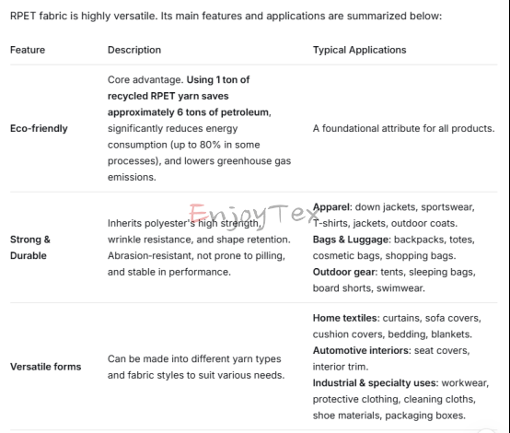Click the partially visible round button at bottom right

click(487, 430)
